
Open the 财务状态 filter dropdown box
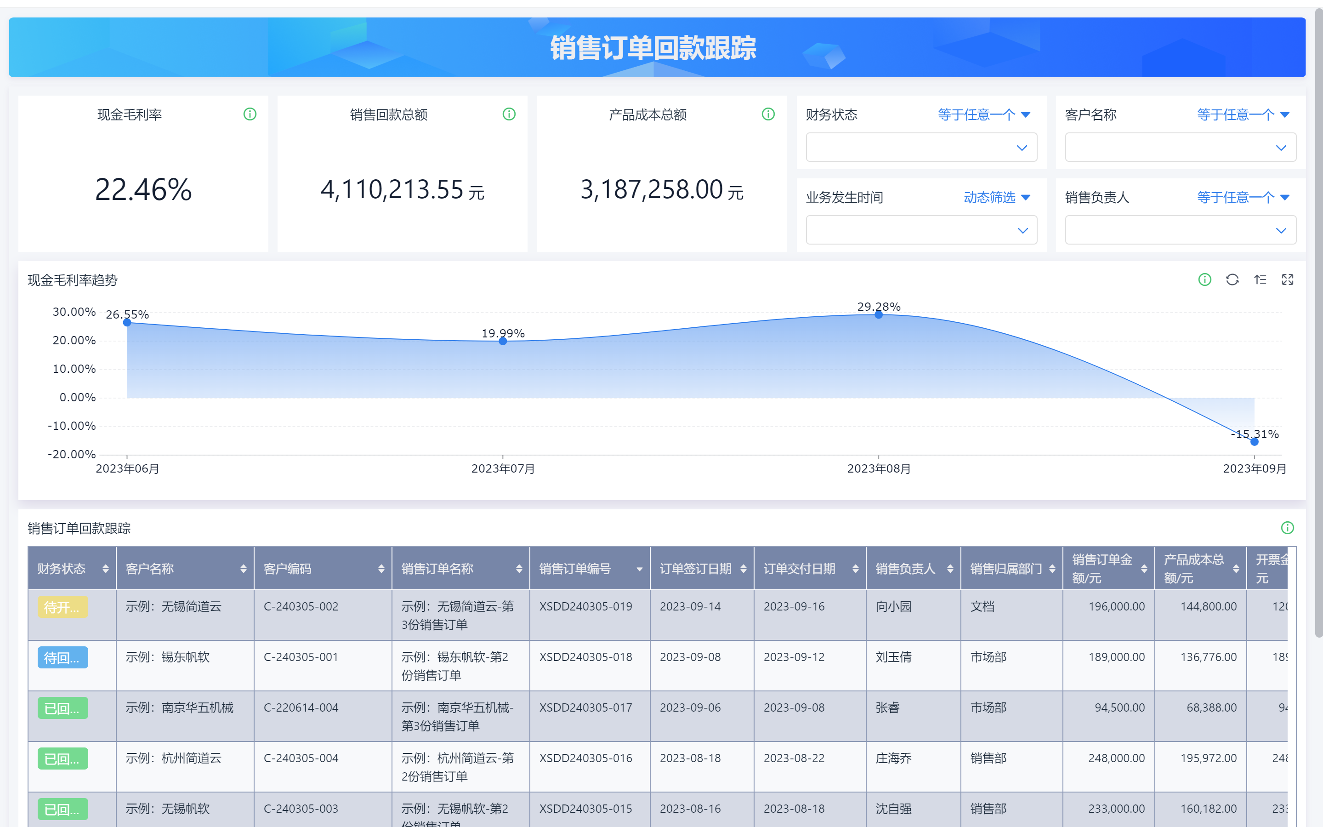tap(921, 148)
